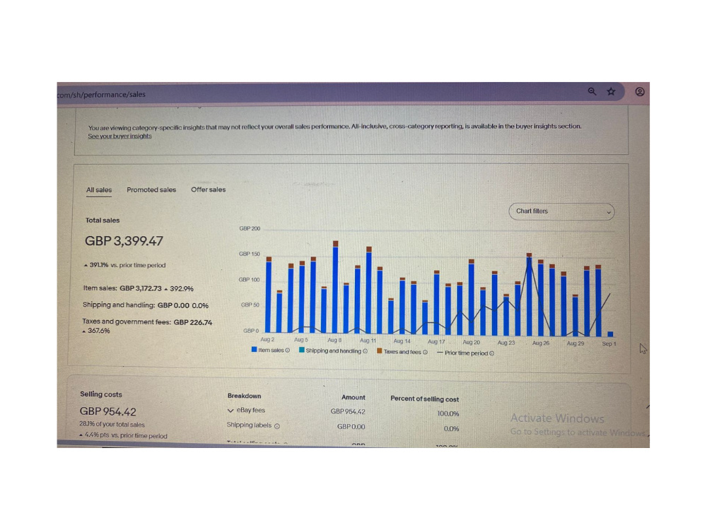The width and height of the screenshot is (707, 530).
Task: Switch to the Offer sales tab
Action: click(209, 189)
